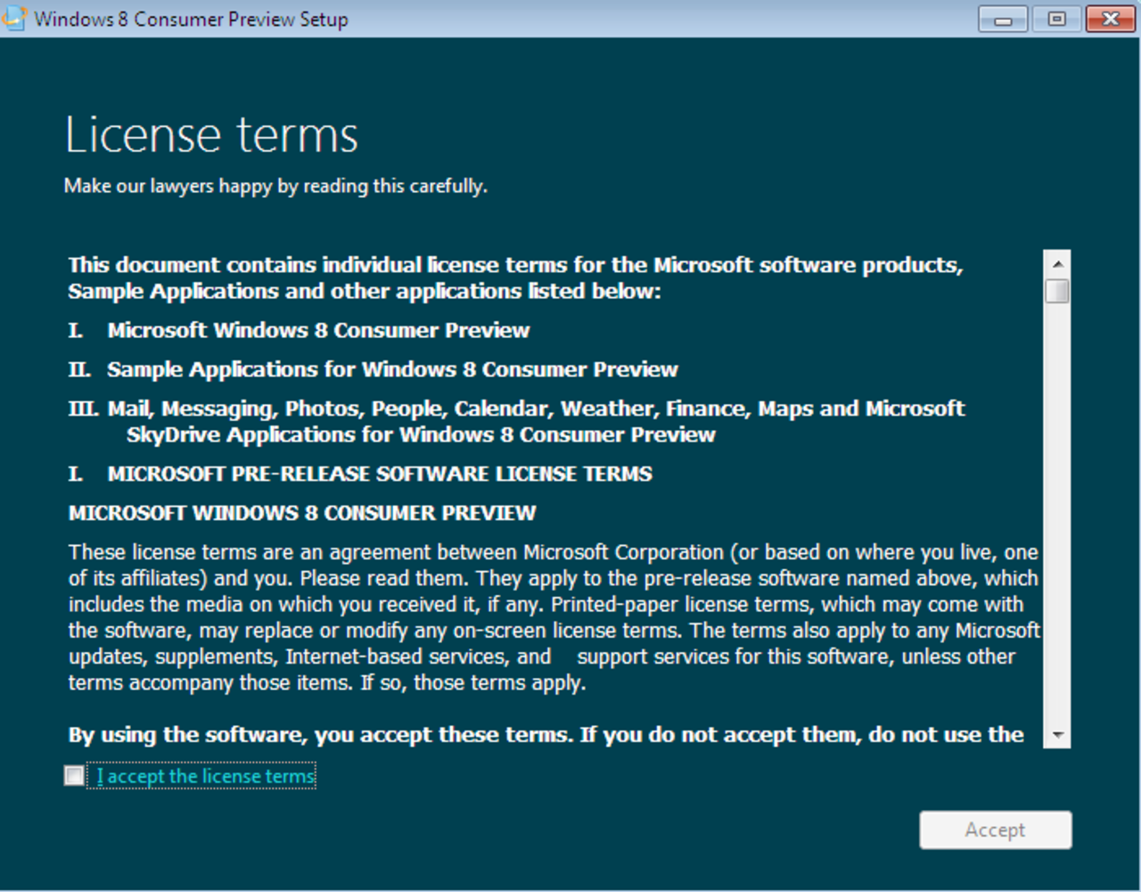Viewport: 1141px width, 892px height.
Task: Click Sample Applications for Windows 8 entry
Action: [392, 369]
